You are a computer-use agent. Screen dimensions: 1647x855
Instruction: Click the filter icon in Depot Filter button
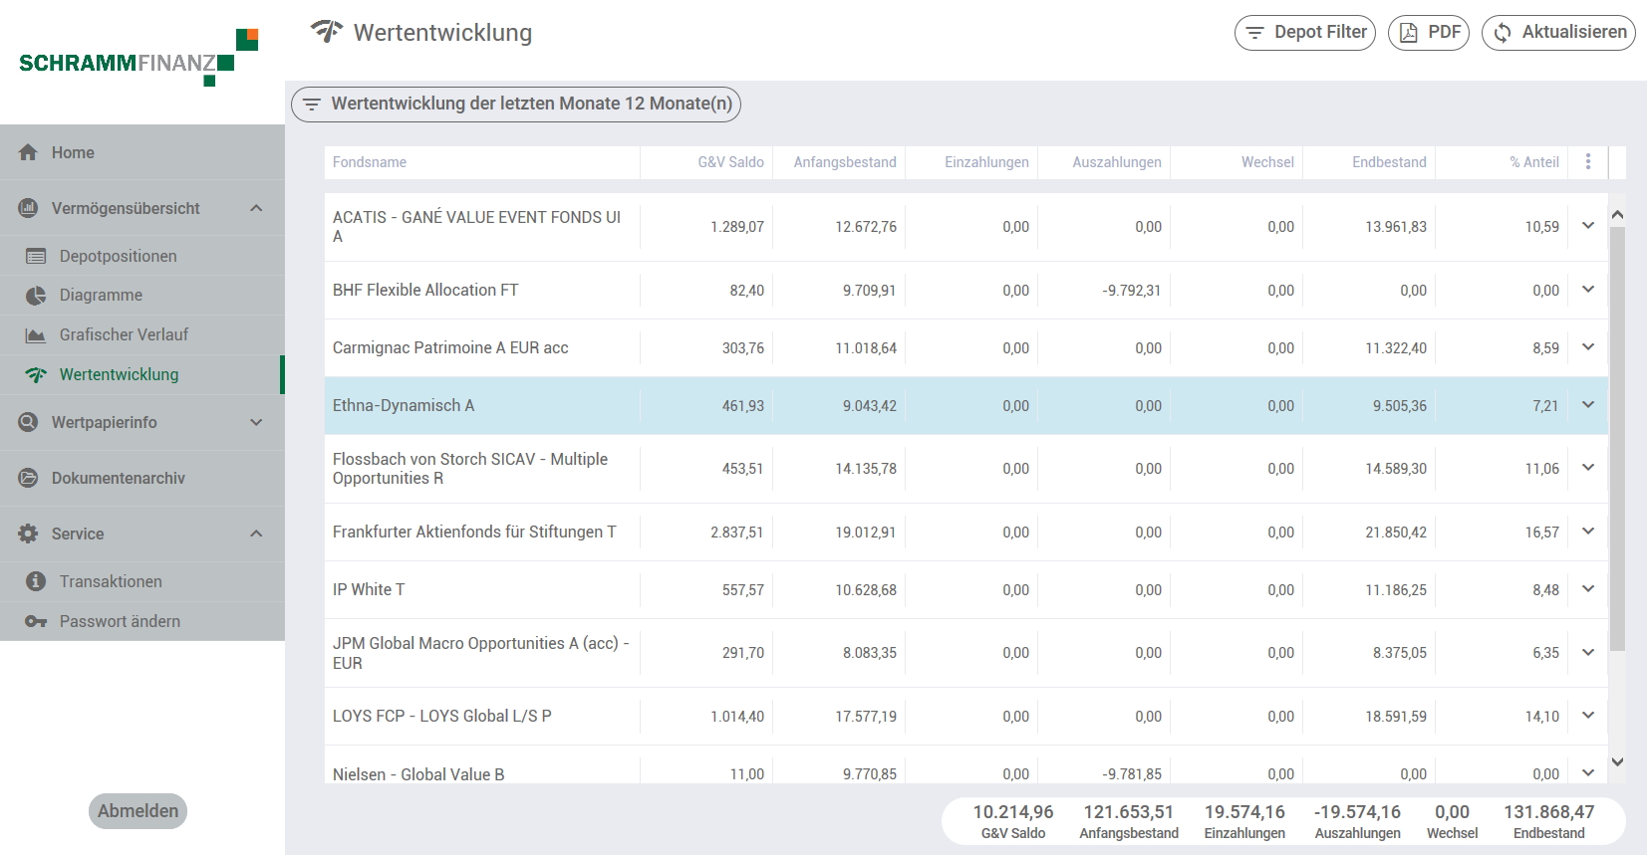coord(1254,33)
